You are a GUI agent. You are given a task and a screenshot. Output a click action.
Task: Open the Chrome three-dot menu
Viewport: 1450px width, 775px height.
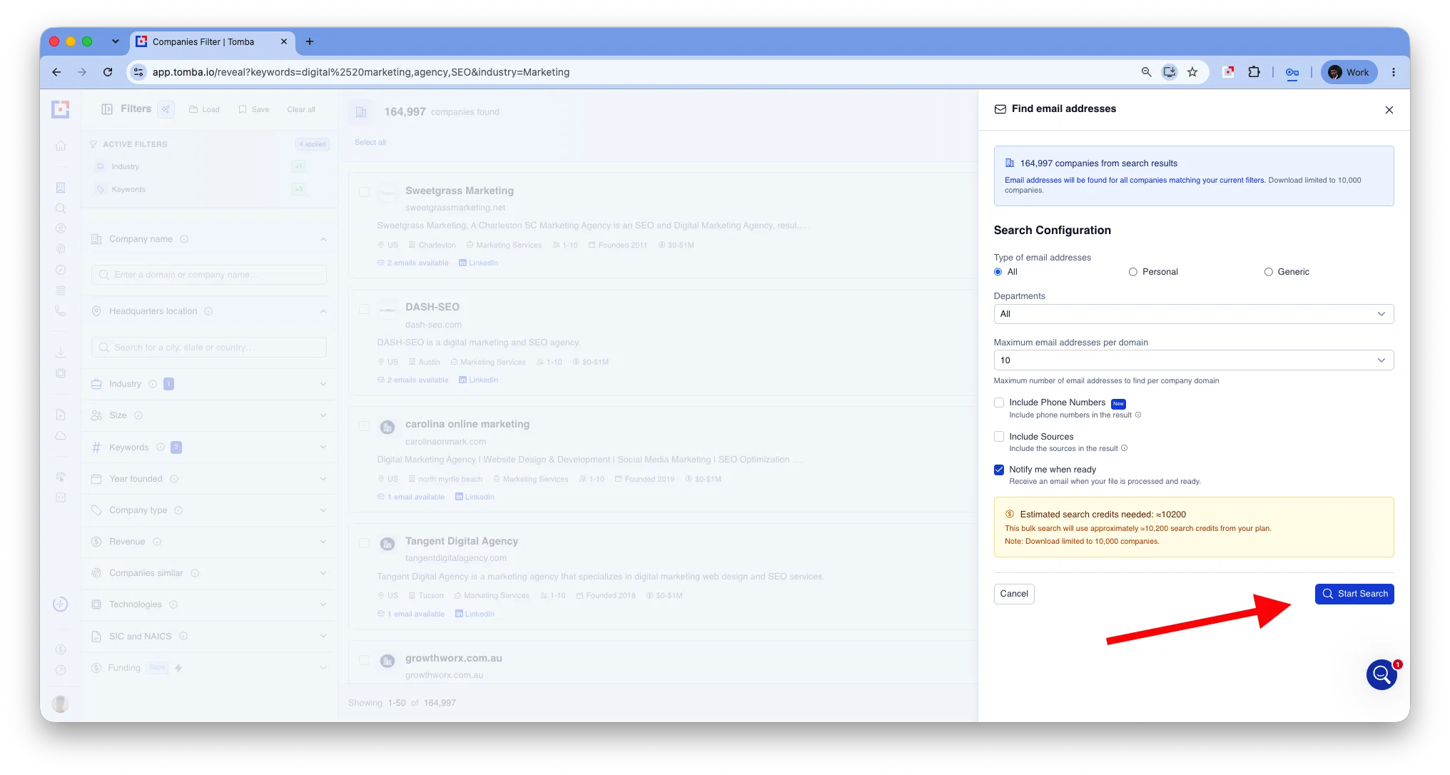click(x=1393, y=72)
